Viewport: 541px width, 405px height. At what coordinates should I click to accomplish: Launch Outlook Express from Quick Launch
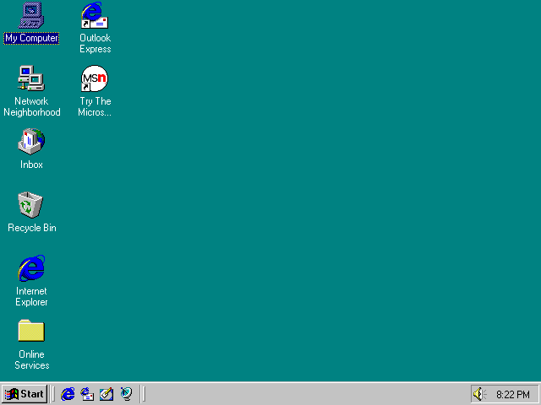tap(87, 394)
